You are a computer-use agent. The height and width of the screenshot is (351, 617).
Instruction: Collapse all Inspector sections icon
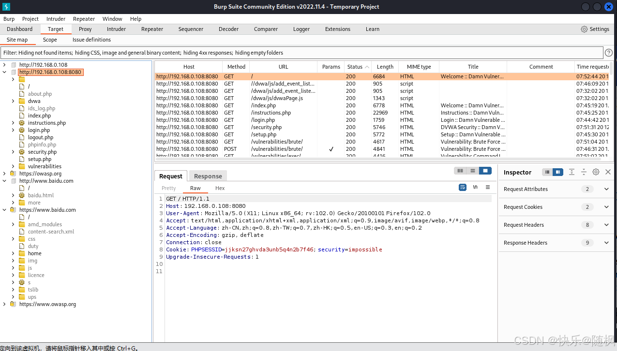[584, 172]
